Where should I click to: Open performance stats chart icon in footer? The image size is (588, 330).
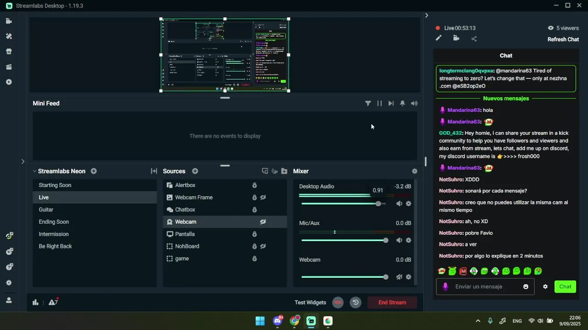(35, 302)
